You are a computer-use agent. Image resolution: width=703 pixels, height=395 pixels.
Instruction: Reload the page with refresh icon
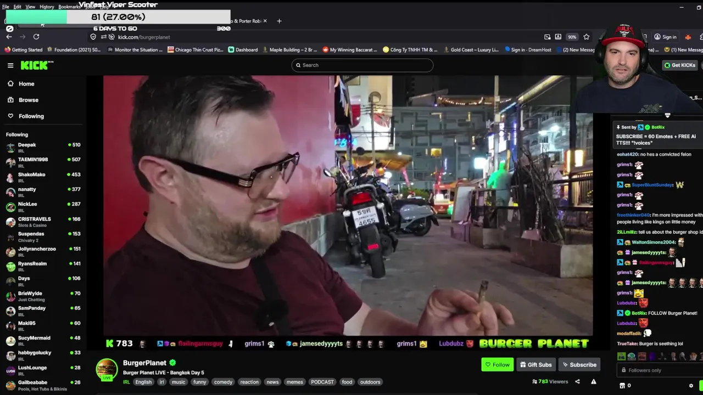point(36,37)
